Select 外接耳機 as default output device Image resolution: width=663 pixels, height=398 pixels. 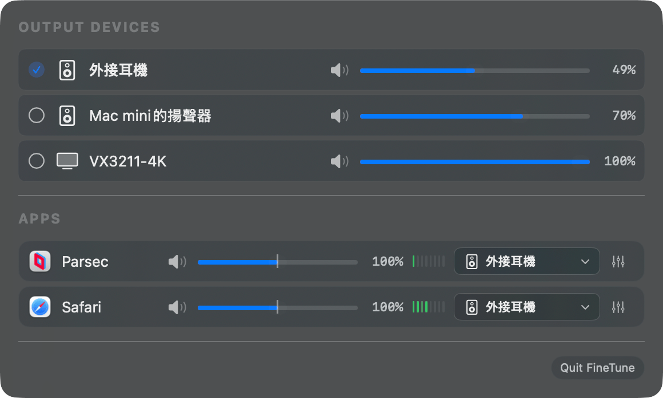point(37,70)
